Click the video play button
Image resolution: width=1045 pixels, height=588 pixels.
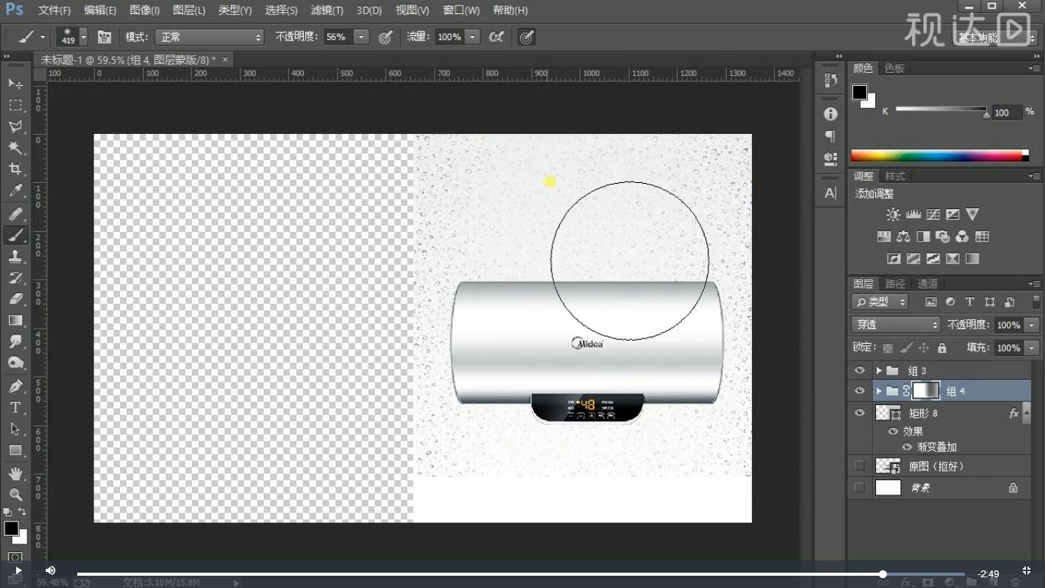tap(18, 570)
